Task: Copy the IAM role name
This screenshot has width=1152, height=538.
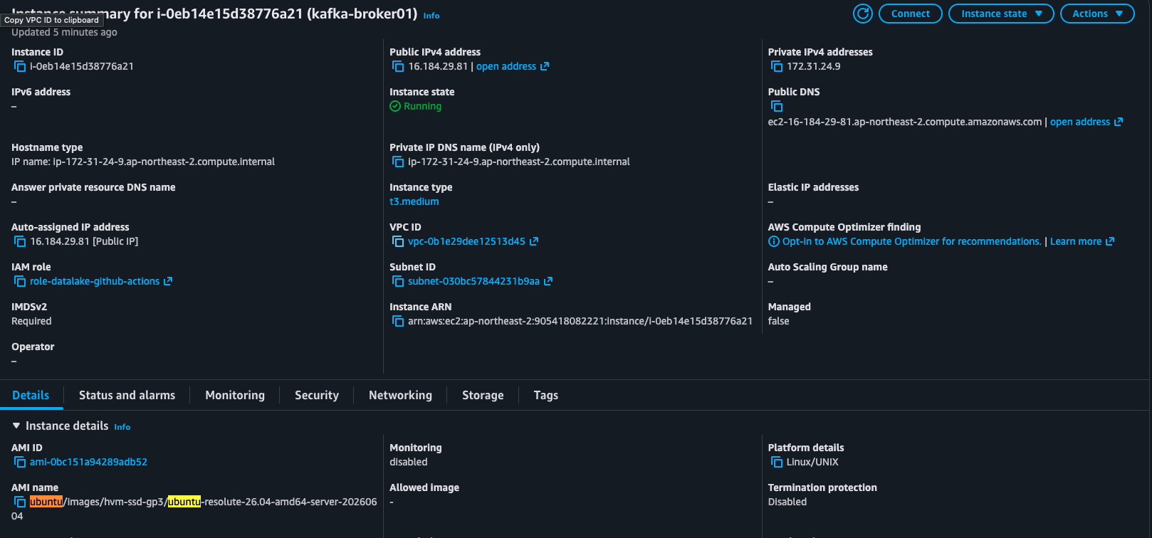Action: coord(20,281)
